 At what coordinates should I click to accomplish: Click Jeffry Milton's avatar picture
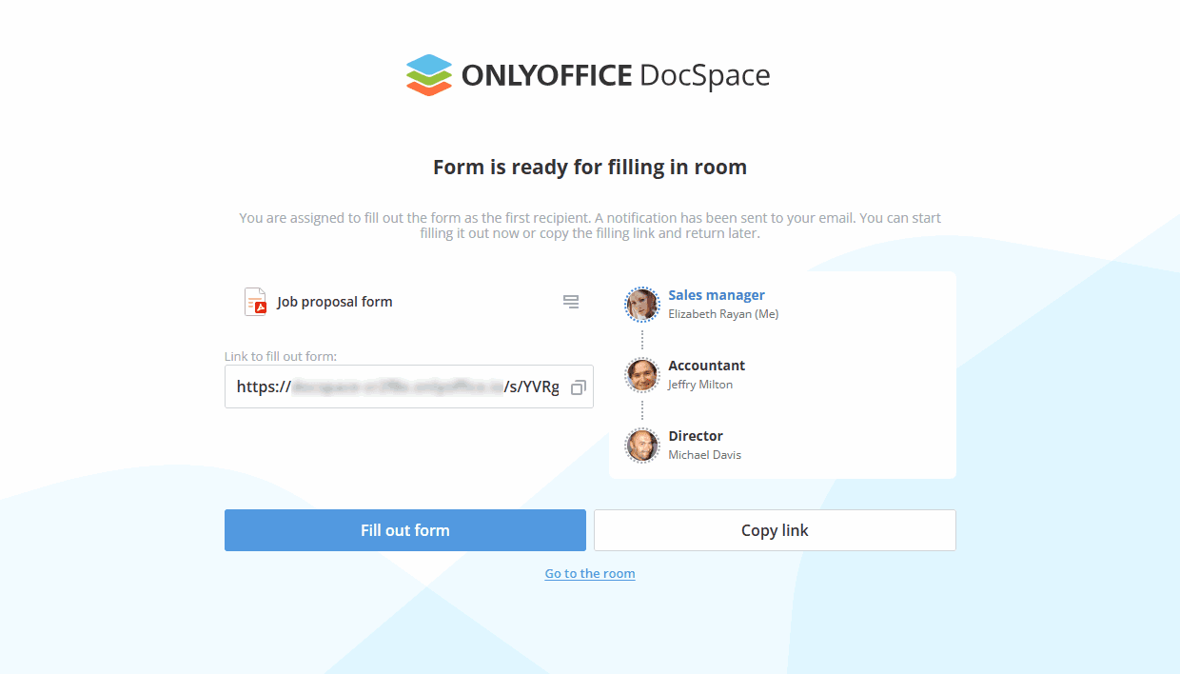(641, 375)
